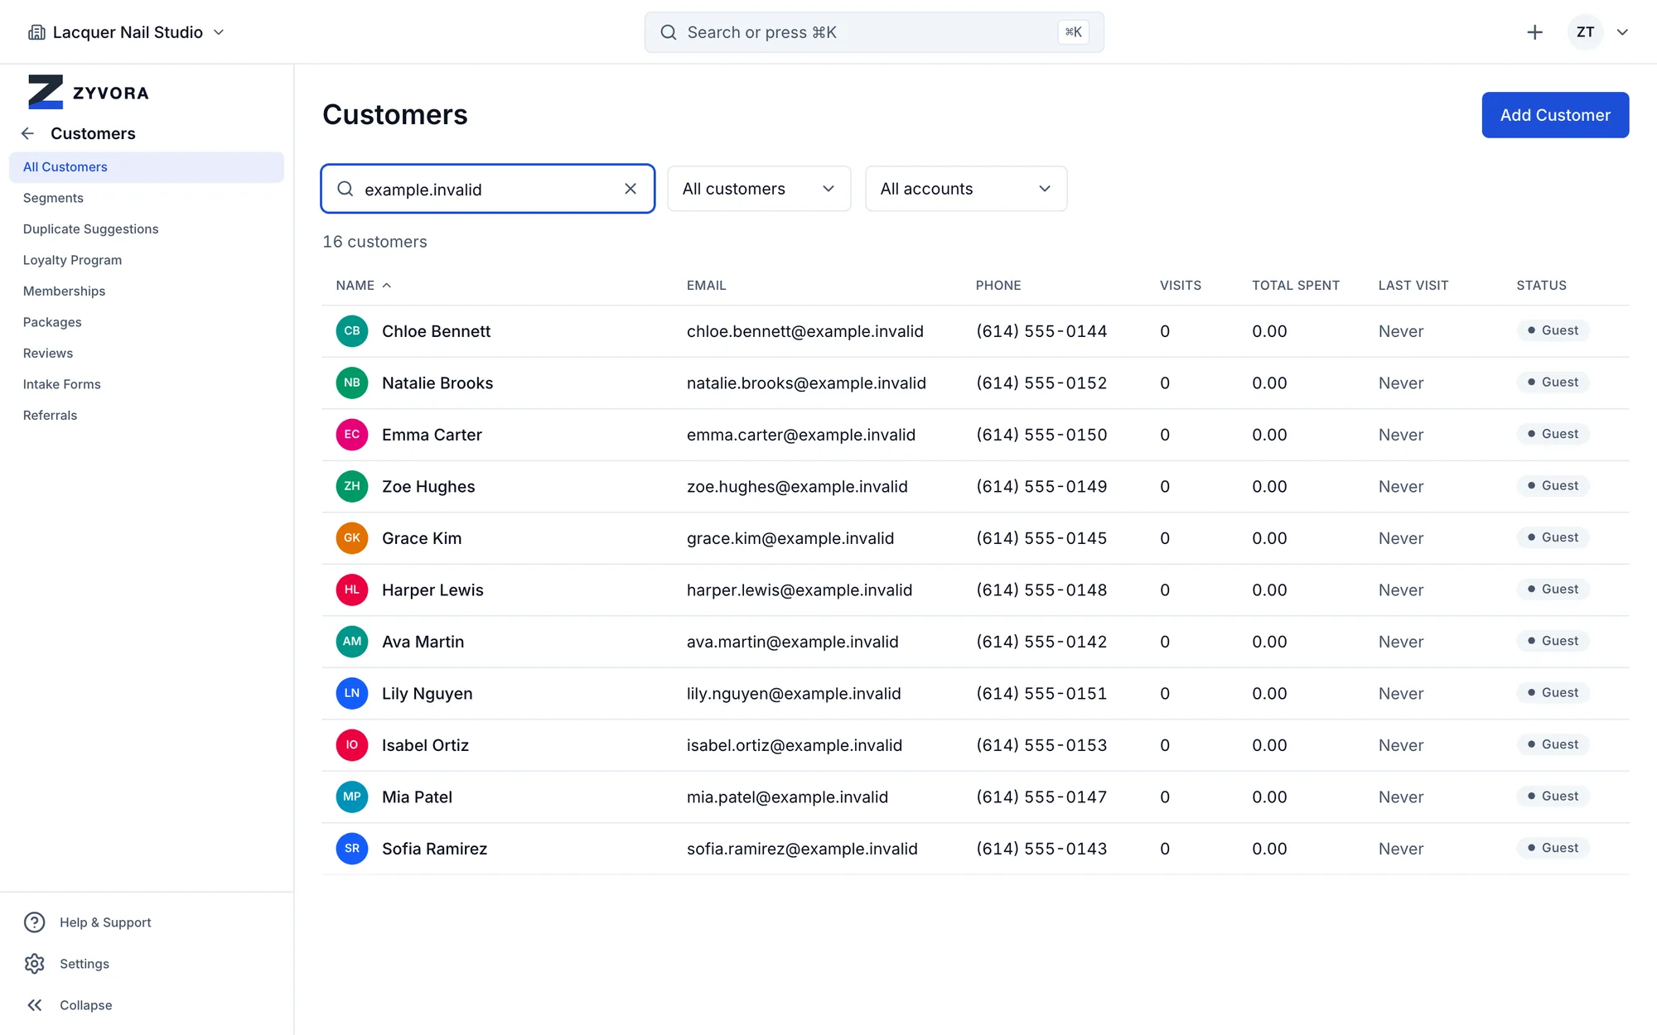Click the TOTAL SPENT column header

(1296, 285)
